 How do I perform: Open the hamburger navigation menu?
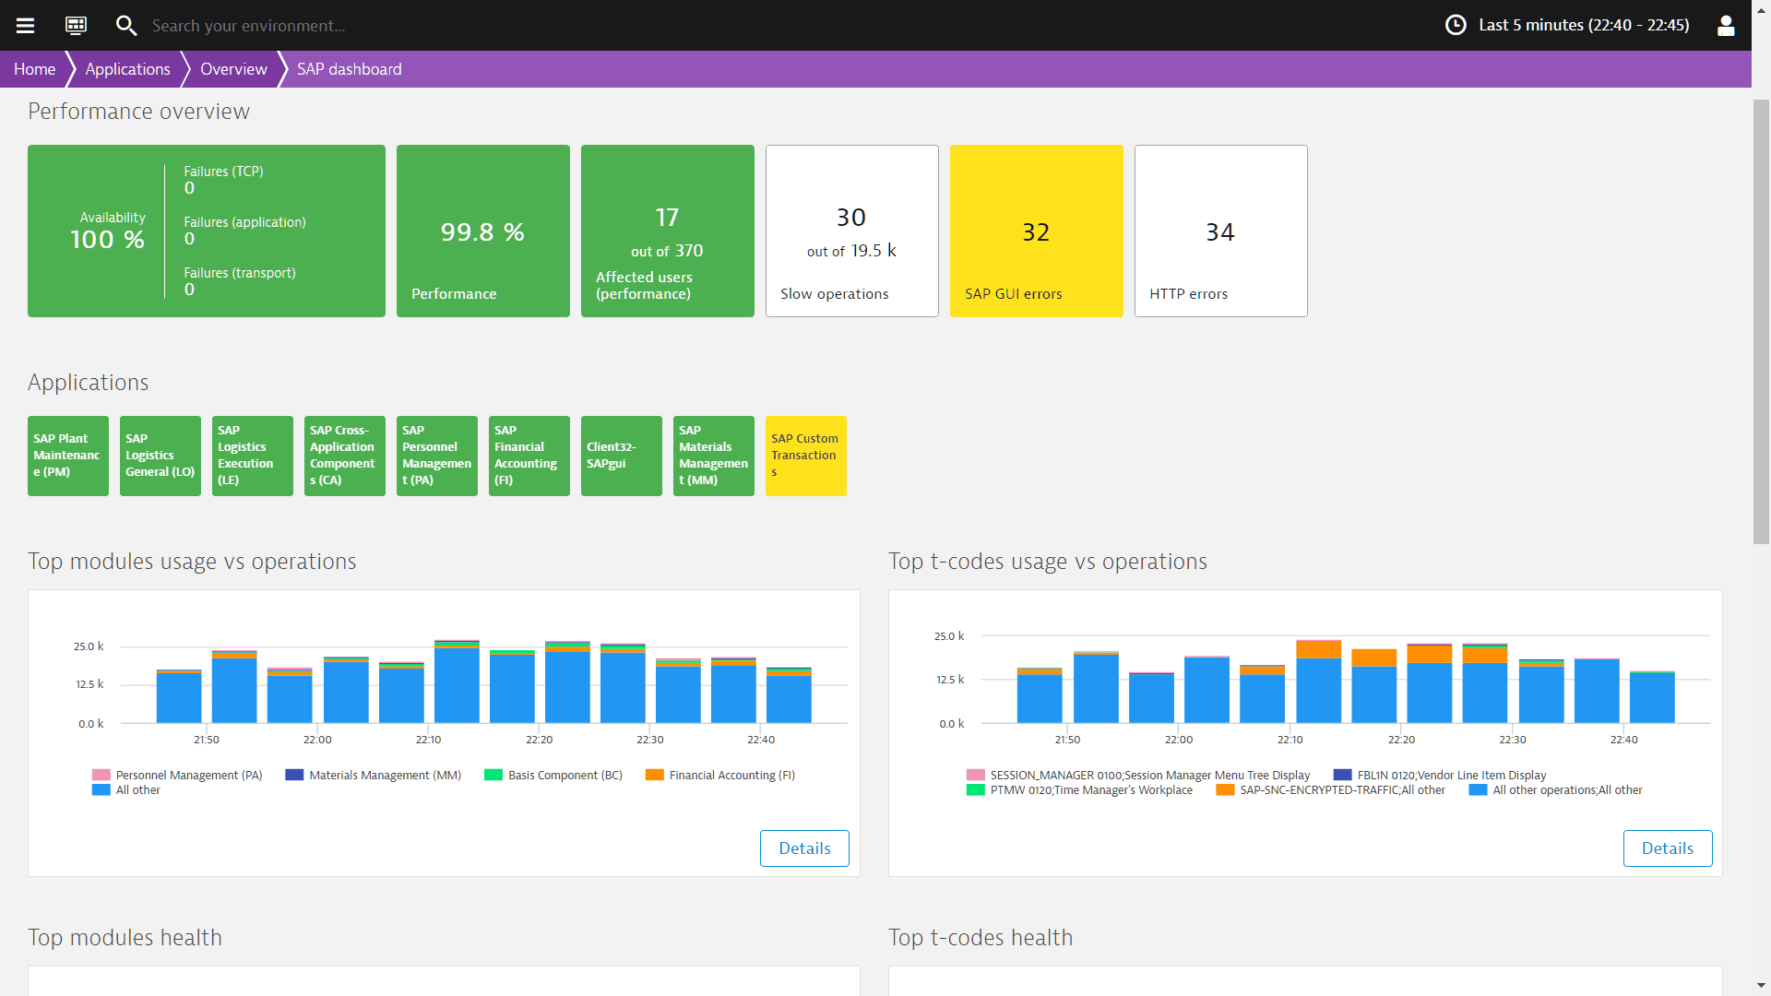(x=25, y=25)
